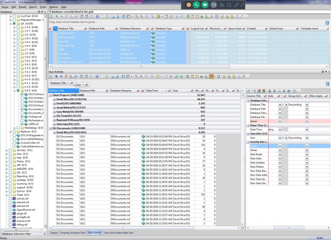Image resolution: width=331 pixels, height=240 pixels.
Task: Expand the Gary Walsh/DLI group row
Action: [54, 112]
